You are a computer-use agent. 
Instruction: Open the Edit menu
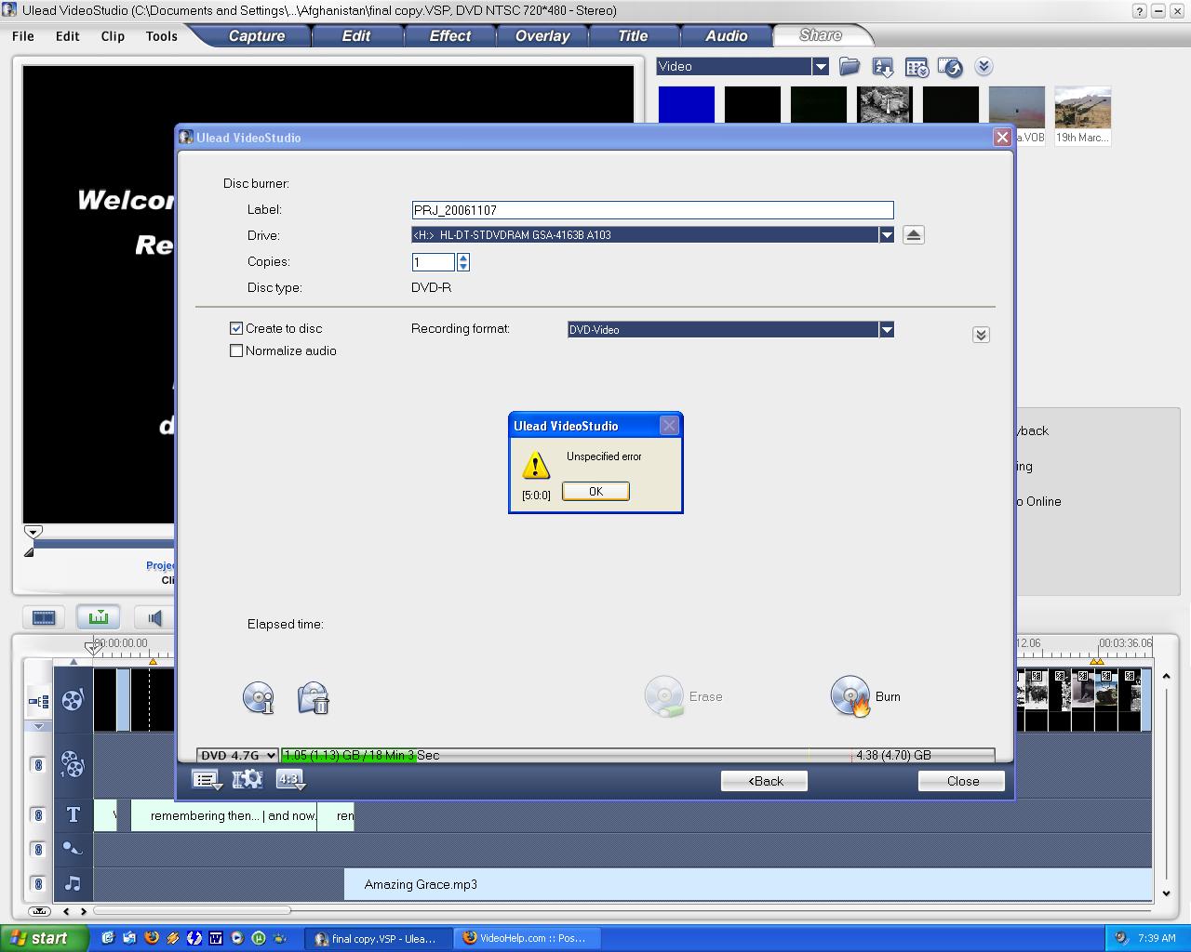coord(68,36)
